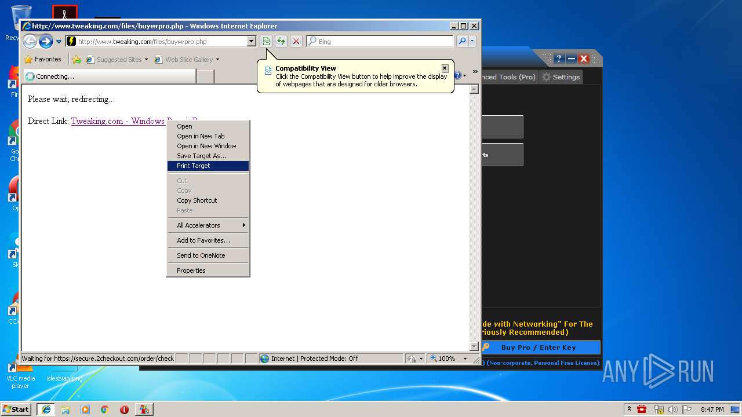Screen dimensions: 742x417
Task: Click the red toolbox tray icon
Action: pyautogui.click(x=642, y=409)
